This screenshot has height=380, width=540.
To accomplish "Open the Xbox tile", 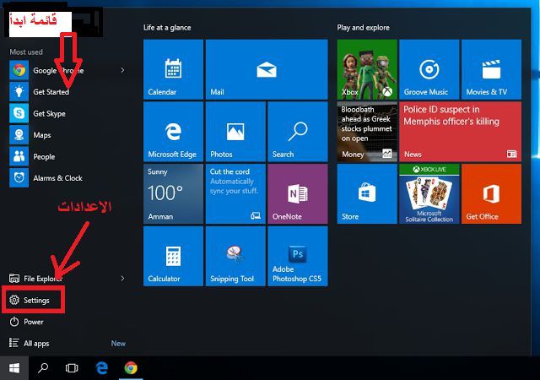I will (x=367, y=69).
